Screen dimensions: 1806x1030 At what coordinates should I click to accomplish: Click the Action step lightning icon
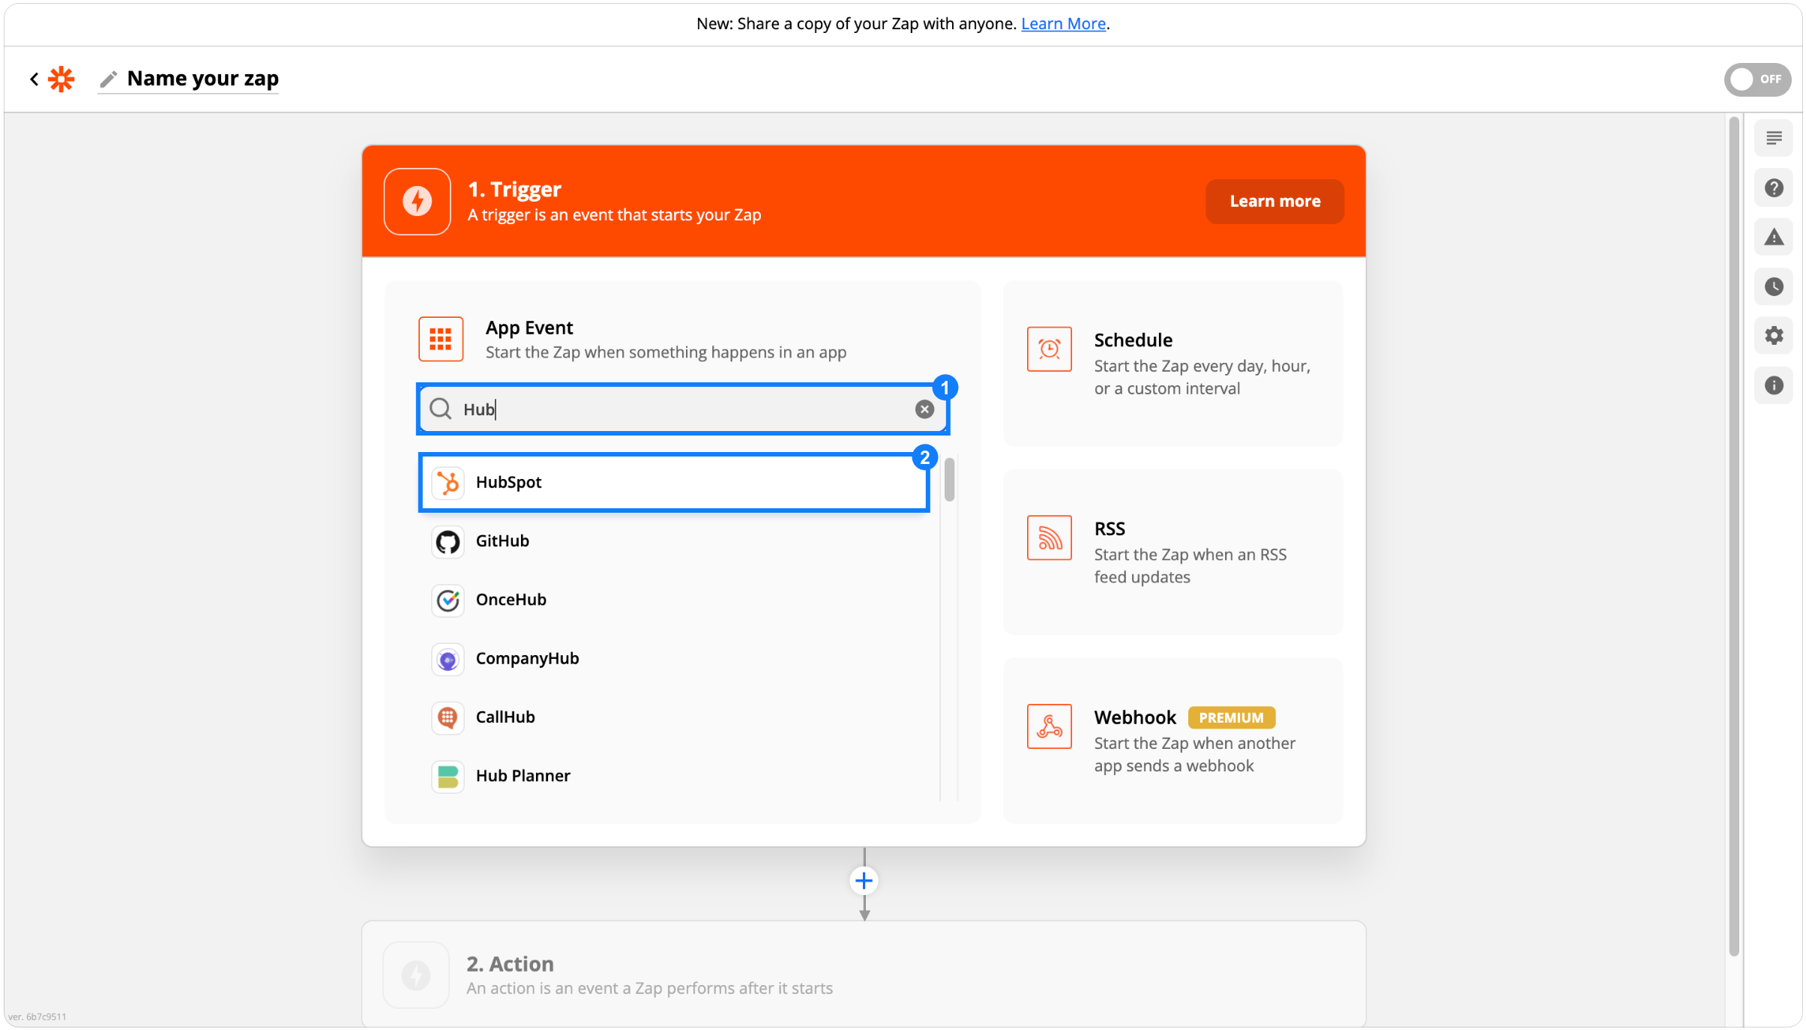(416, 975)
